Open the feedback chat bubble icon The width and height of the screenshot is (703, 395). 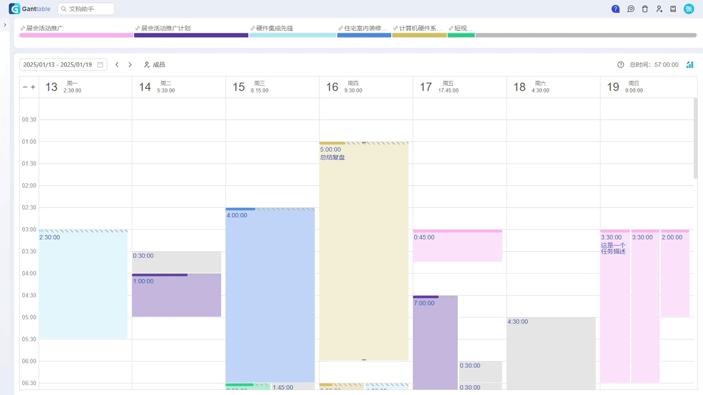point(631,9)
